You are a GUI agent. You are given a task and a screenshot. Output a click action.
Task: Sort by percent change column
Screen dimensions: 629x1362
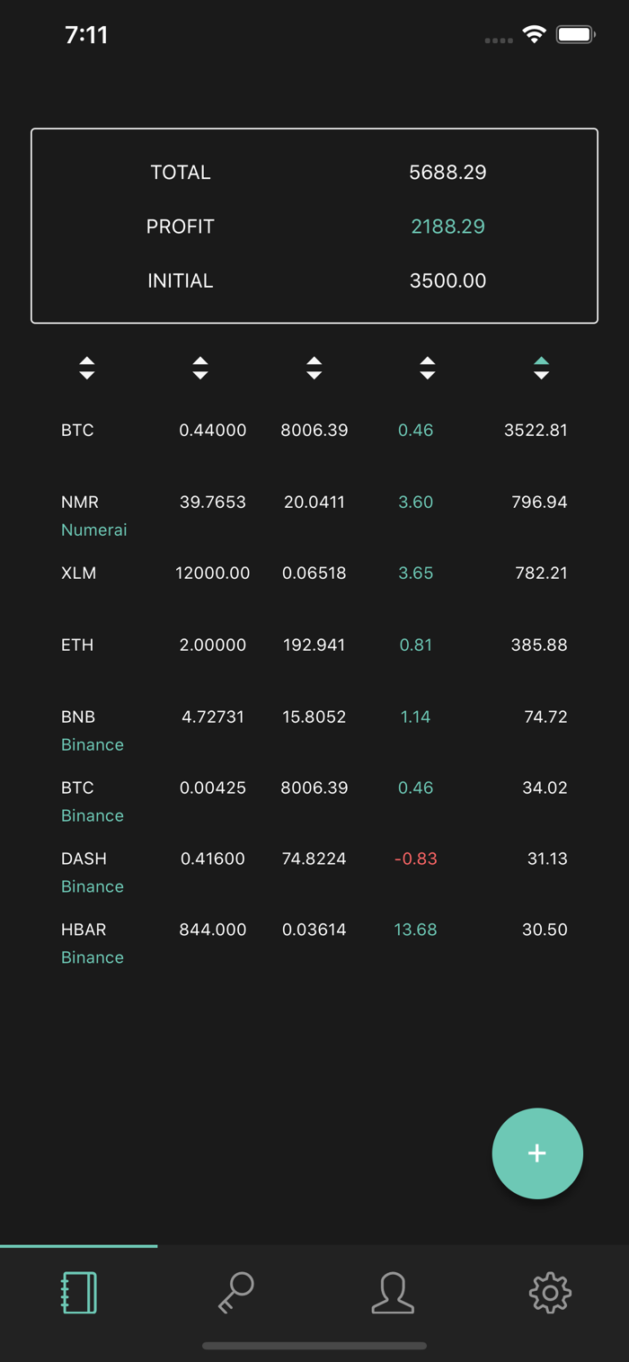click(x=428, y=368)
